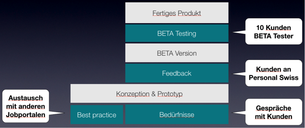The image size is (305, 128).
Task: Select the Kunden an Personal Swiss callout
Action: [x=273, y=73]
